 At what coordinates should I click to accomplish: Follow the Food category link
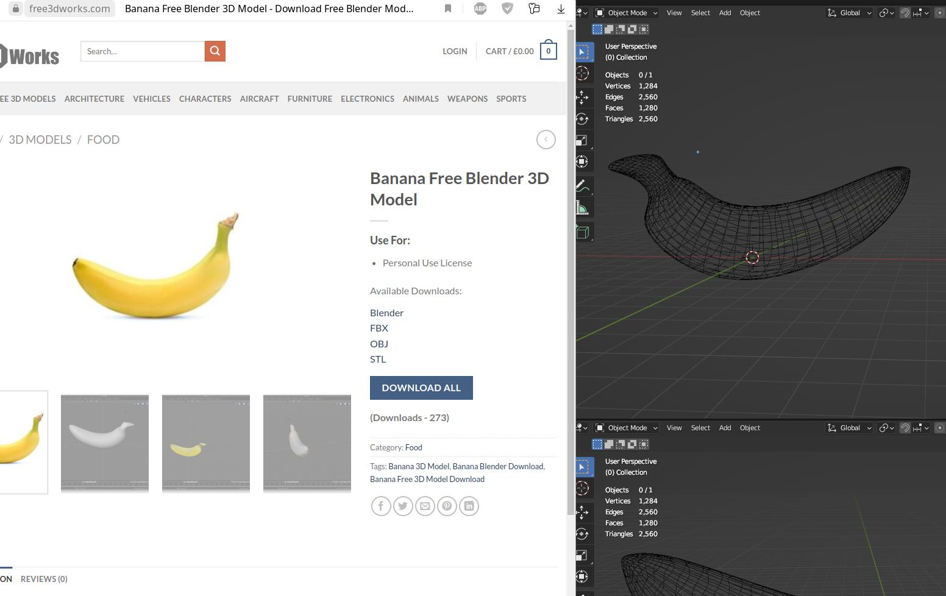click(x=413, y=447)
